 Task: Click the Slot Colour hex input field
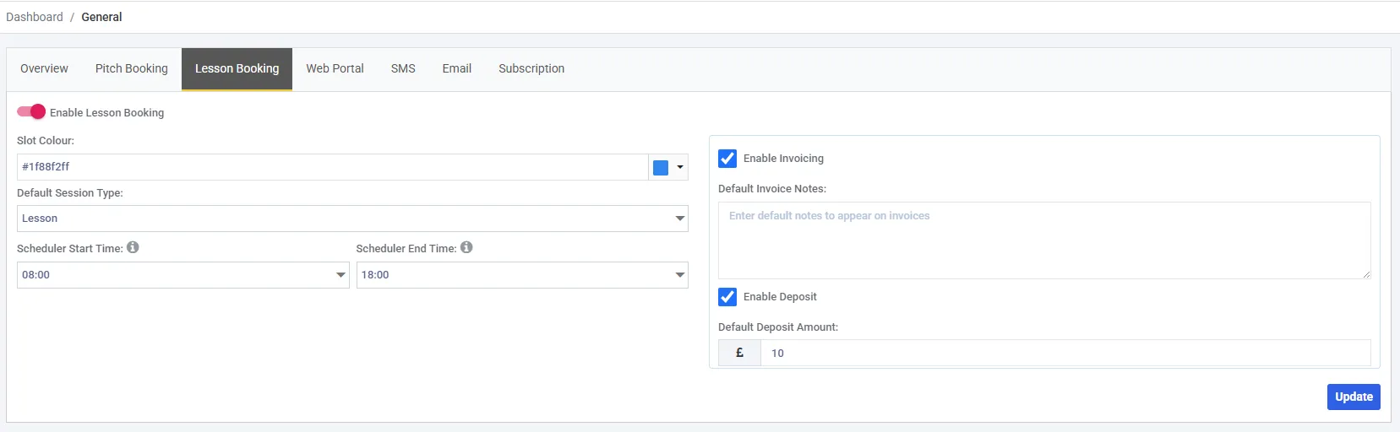coord(333,167)
